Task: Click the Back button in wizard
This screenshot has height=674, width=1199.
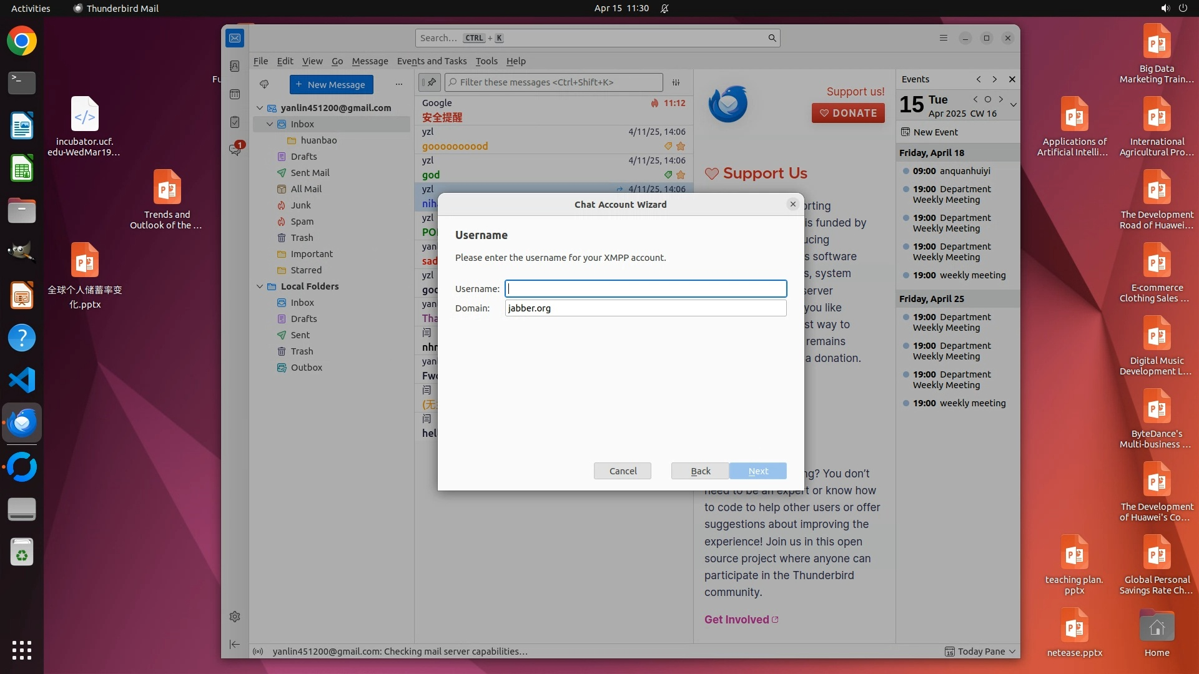Action: [x=700, y=471]
